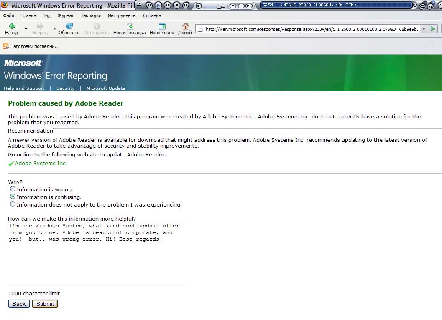This screenshot has width=442, height=320.
Task: Open the Вид menu
Action: click(46, 15)
